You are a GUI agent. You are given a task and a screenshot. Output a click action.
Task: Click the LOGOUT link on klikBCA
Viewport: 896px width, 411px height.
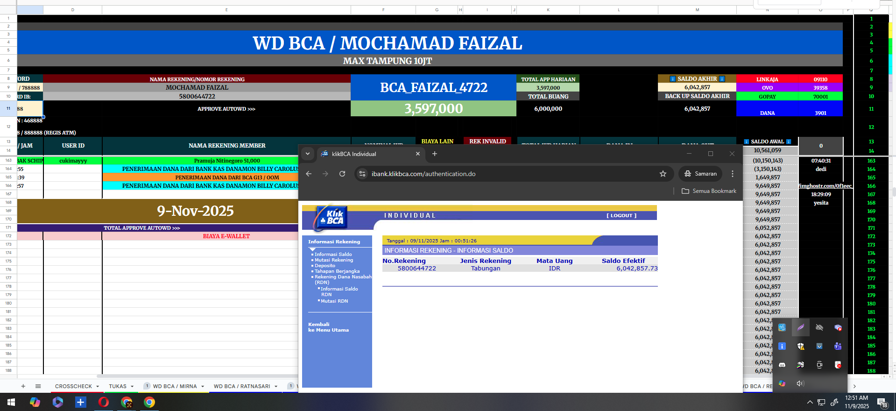click(621, 216)
